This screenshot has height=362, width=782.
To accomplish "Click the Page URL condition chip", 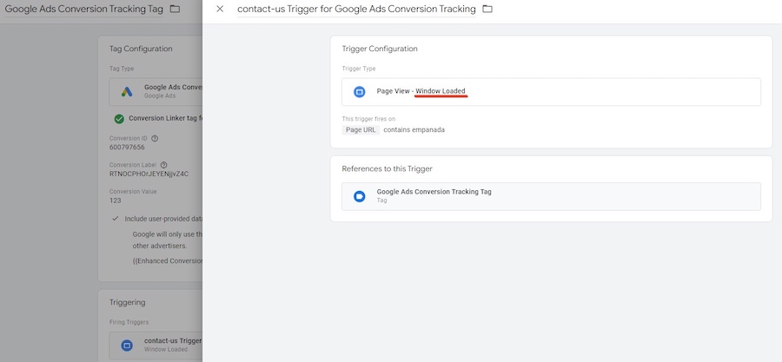I will pyautogui.click(x=361, y=129).
